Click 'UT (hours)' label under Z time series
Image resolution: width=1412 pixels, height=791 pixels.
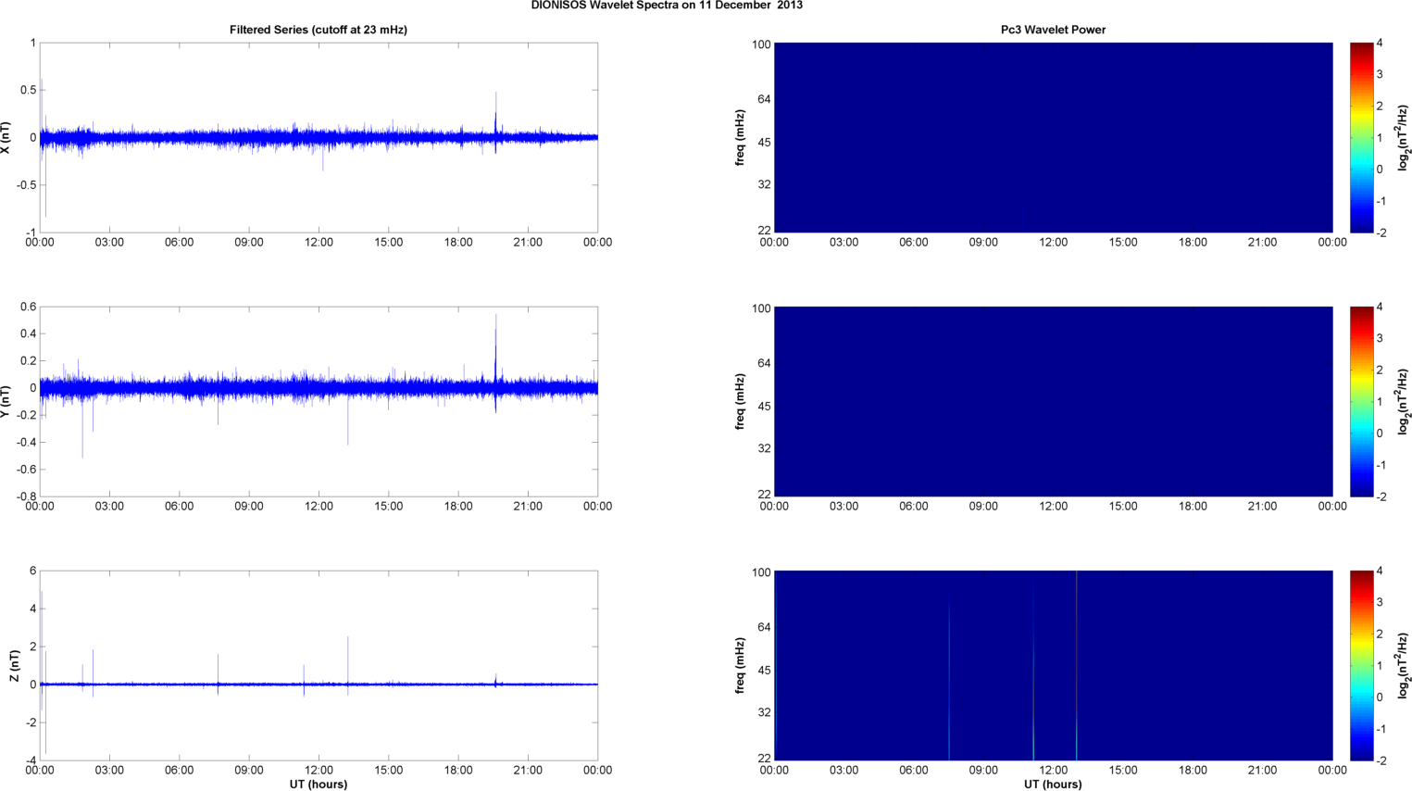click(319, 785)
